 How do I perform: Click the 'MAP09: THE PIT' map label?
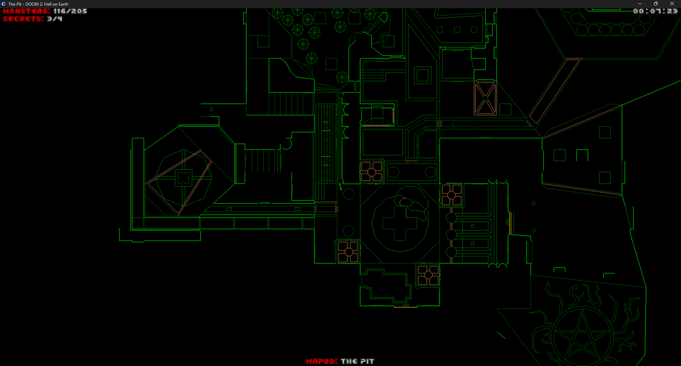pyautogui.click(x=340, y=361)
